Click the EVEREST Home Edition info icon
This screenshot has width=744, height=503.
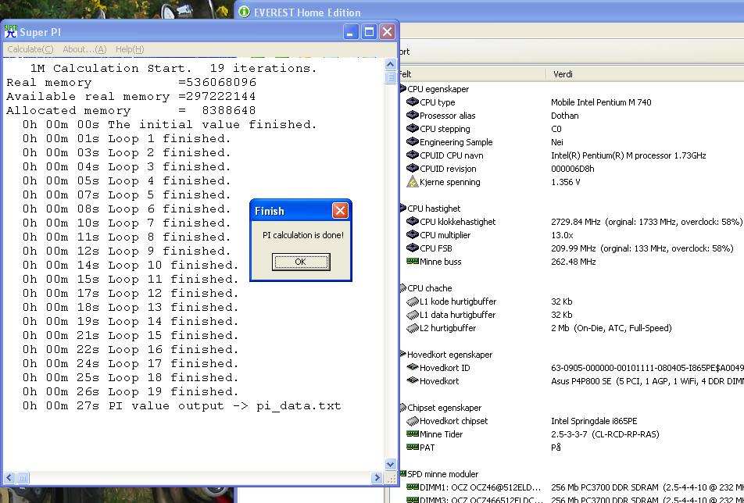[x=244, y=12]
